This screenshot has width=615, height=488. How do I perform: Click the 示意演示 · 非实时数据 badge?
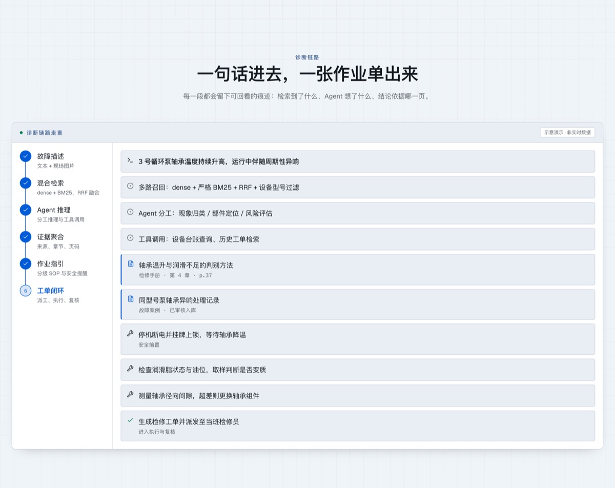[x=567, y=132]
